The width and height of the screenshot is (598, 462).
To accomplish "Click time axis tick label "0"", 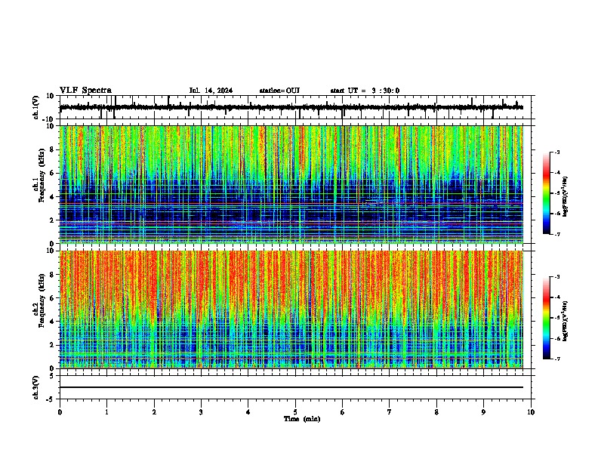I will (60, 412).
